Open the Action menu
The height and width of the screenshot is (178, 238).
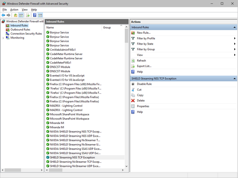(14, 10)
